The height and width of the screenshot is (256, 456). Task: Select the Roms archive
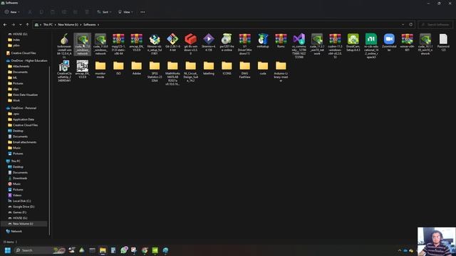(x=281, y=41)
